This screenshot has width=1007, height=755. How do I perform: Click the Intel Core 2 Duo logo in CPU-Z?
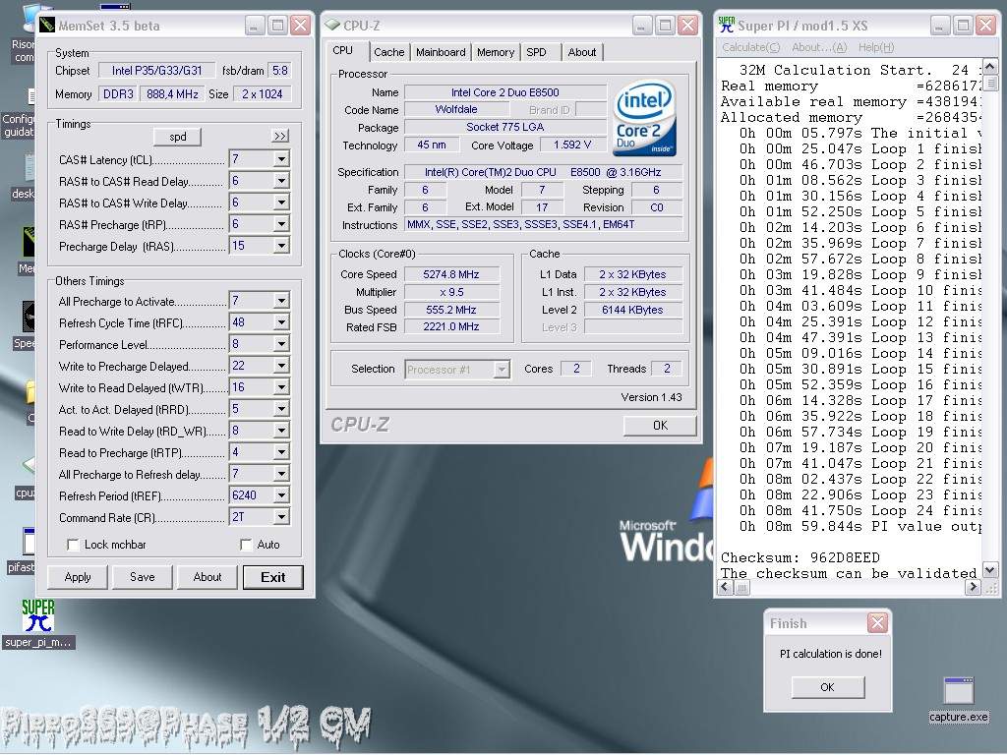point(644,118)
